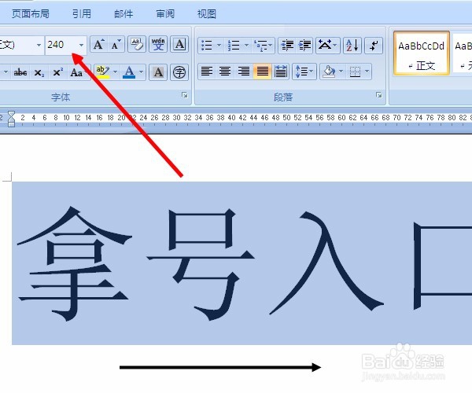Expand the numbering dropdown arrow

246,45
